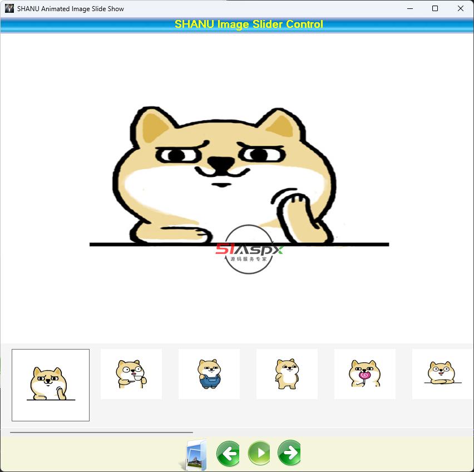Close the SHANU slide show window

point(461,8)
